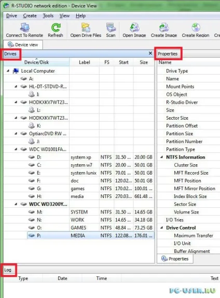Start Scan from the toolbar icon
The width and height of the screenshot is (220, 298).
click(111, 27)
